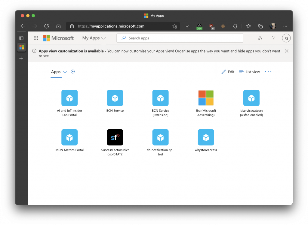Click the add collection plus icon

click(72, 71)
